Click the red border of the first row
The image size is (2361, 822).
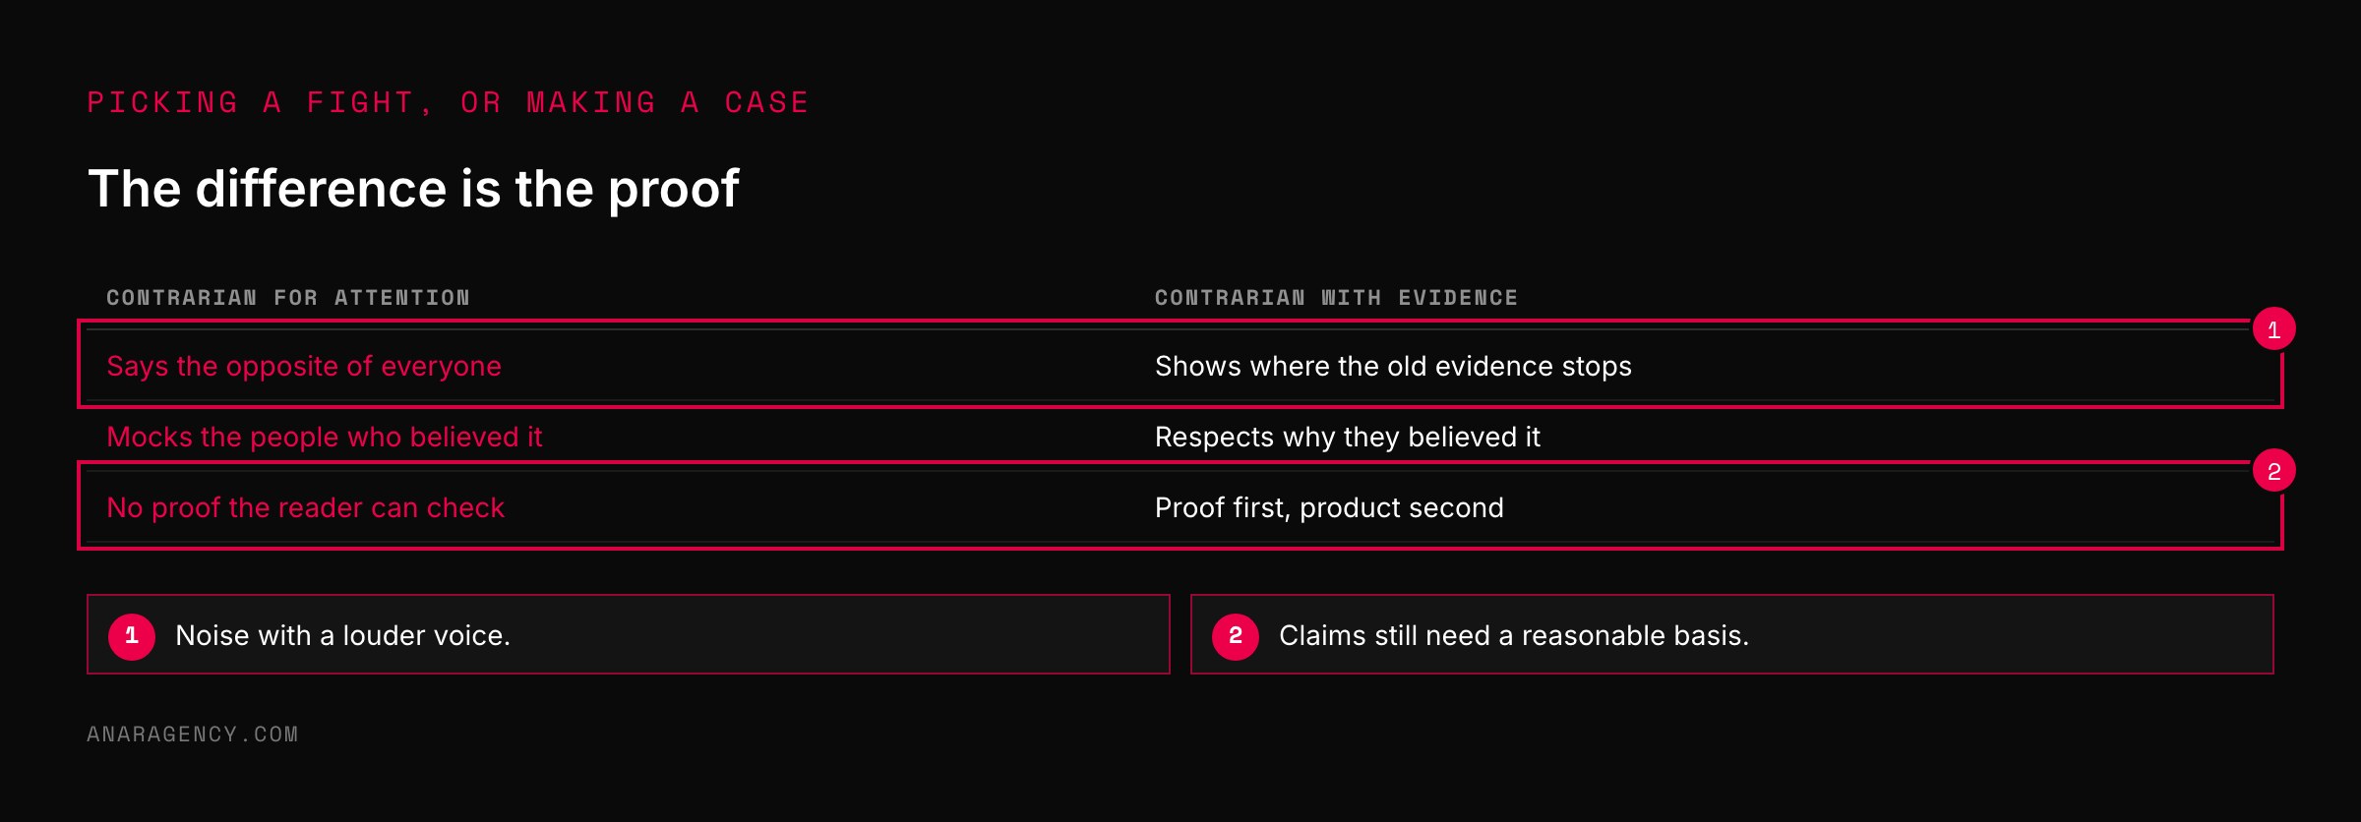click(x=1180, y=322)
